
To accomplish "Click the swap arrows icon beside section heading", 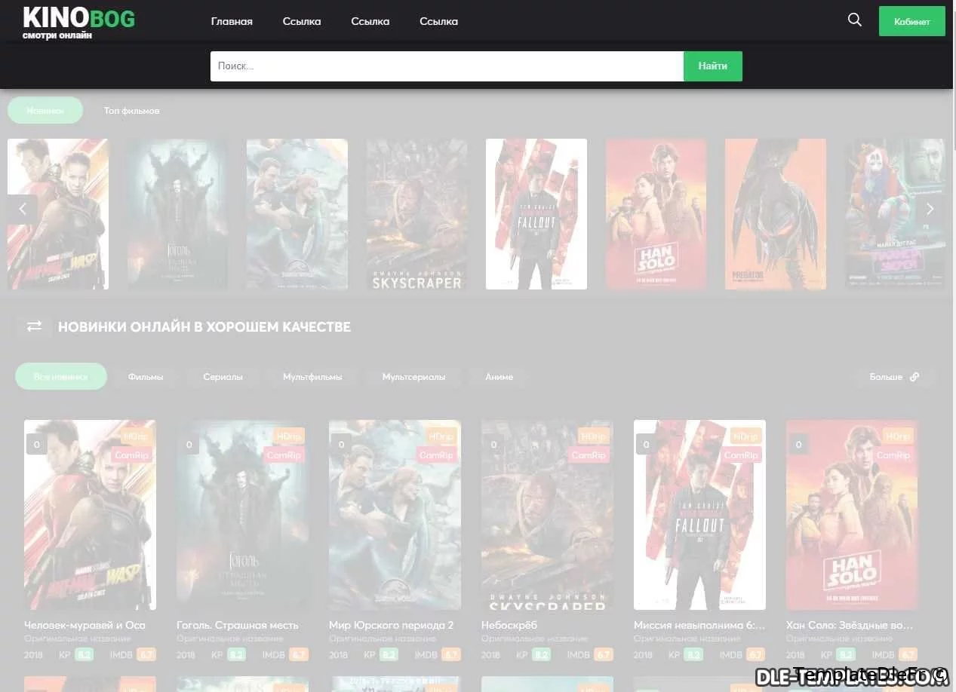I will pos(35,326).
